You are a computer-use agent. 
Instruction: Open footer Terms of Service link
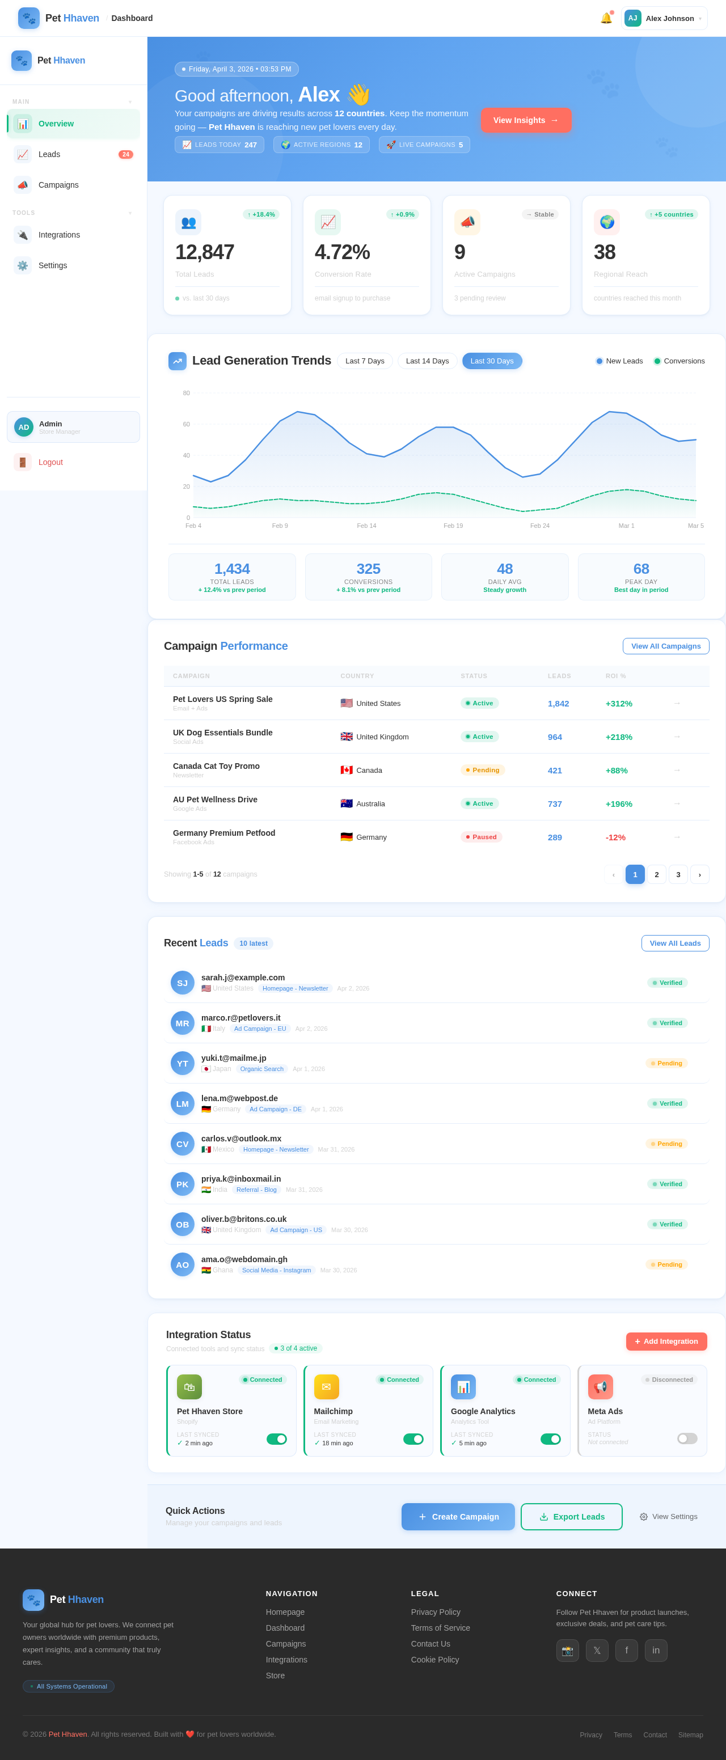440,1628
